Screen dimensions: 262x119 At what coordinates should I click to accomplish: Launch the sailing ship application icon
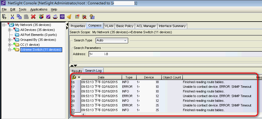[x=55, y=17]
